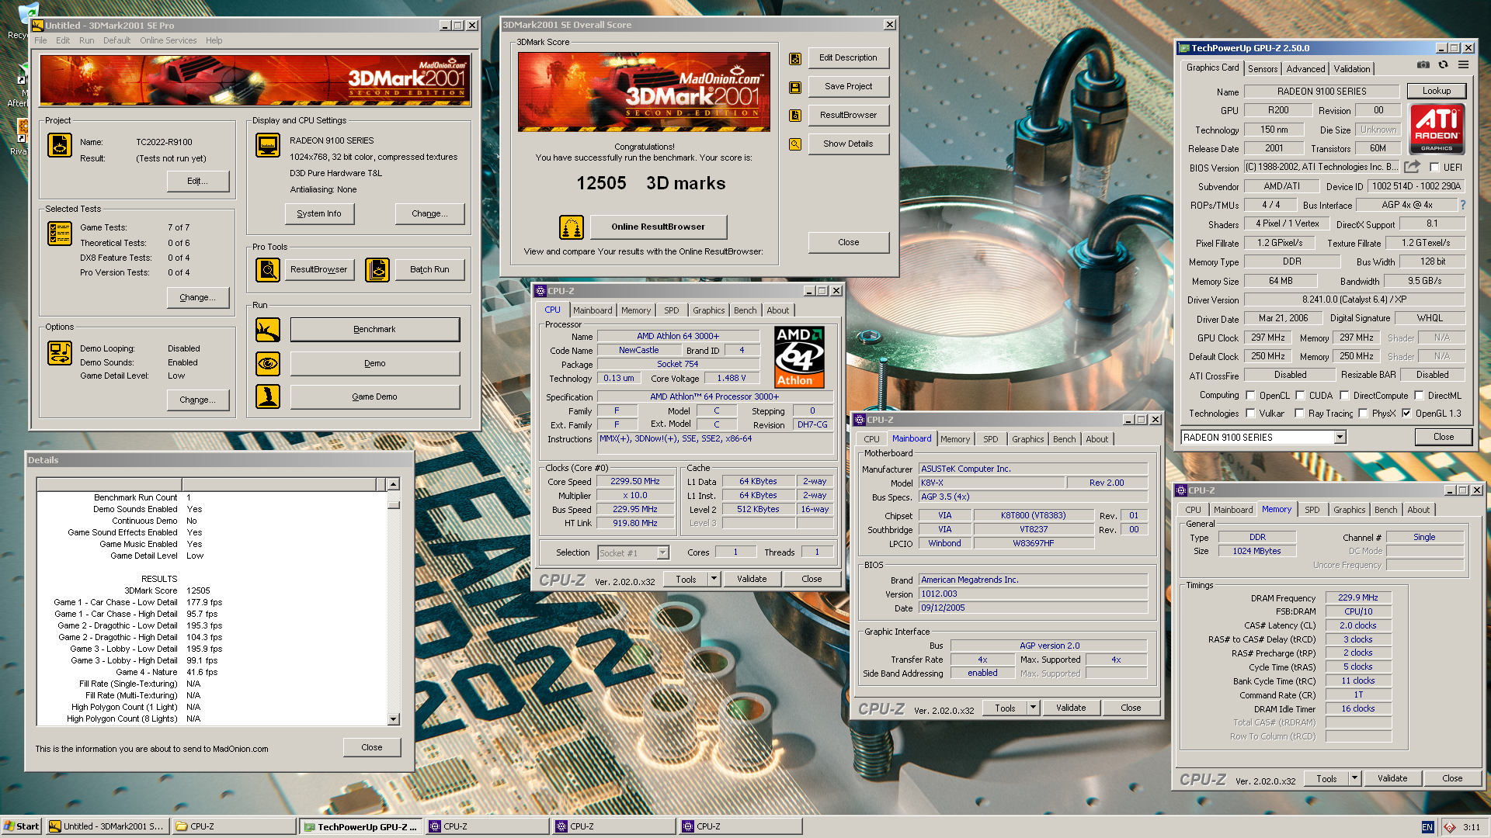Click the ATI Radeon logo in GPU-Z
The height and width of the screenshot is (838, 1491).
coord(1437,129)
